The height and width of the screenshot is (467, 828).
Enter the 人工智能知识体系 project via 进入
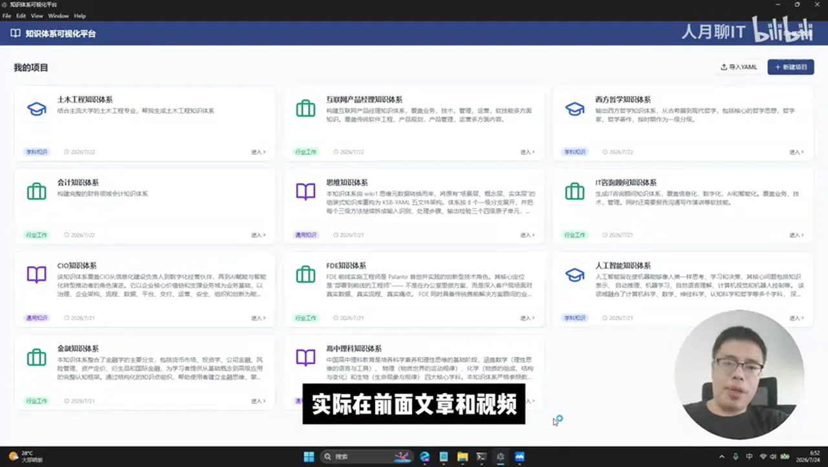tap(796, 318)
